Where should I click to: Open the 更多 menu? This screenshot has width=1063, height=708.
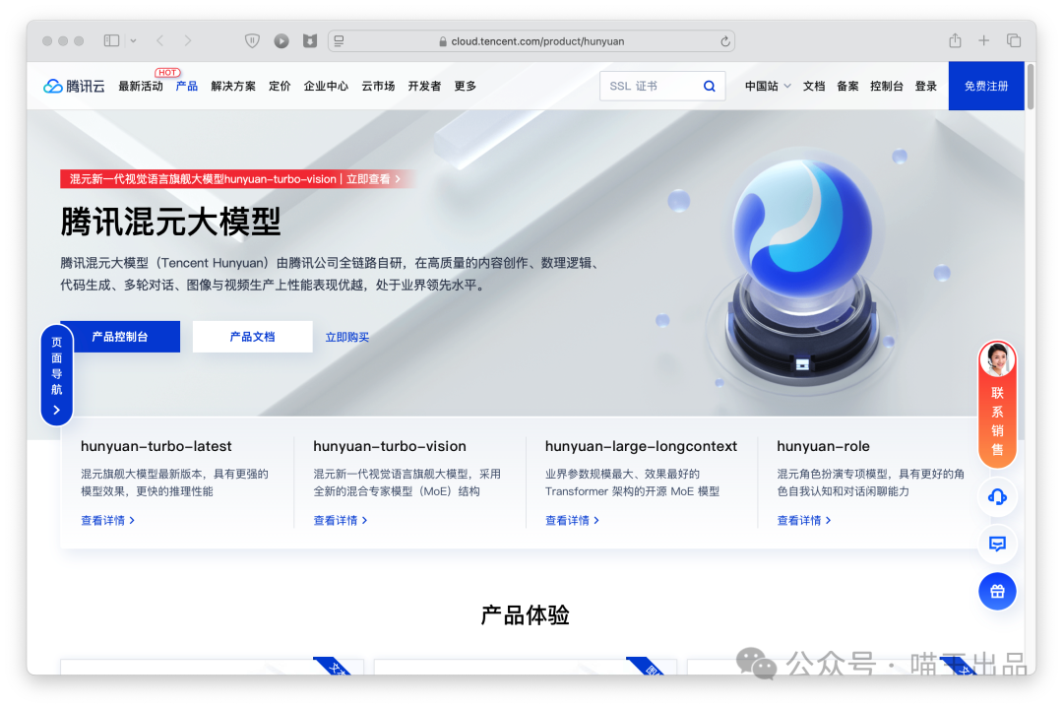tap(465, 86)
